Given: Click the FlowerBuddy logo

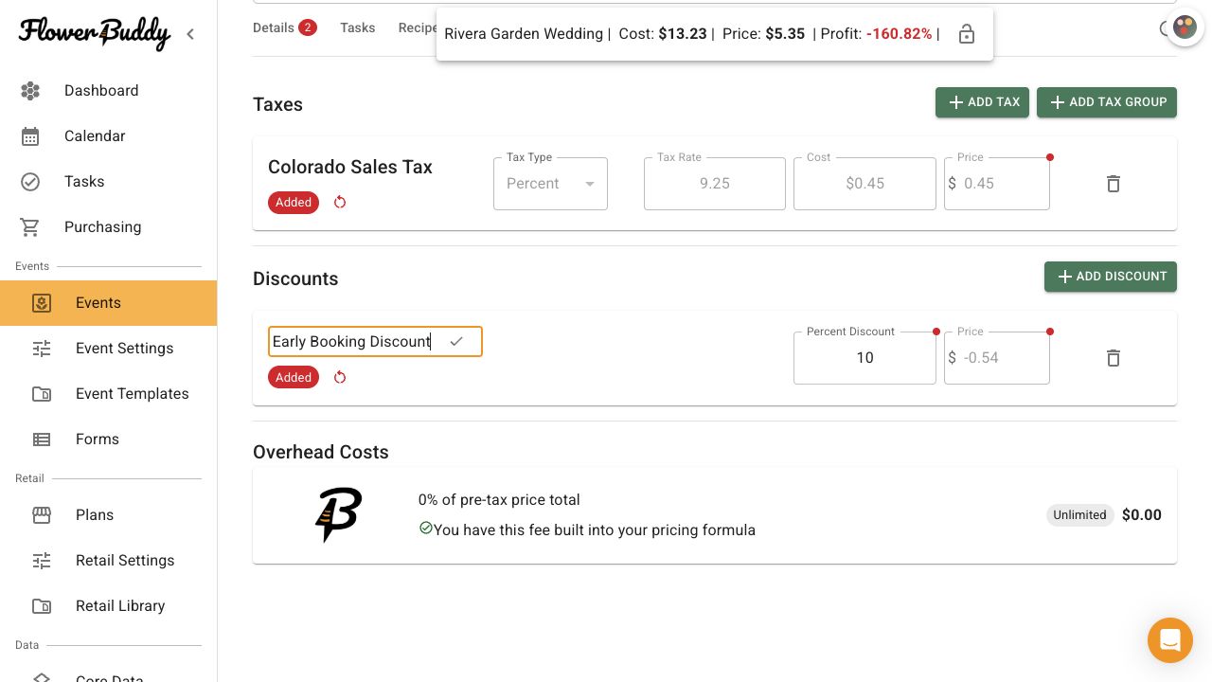Looking at the screenshot, I should (94, 33).
